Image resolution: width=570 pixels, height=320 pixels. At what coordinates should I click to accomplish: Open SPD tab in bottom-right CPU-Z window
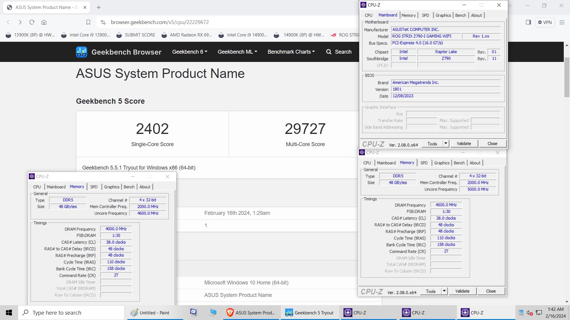424,163
